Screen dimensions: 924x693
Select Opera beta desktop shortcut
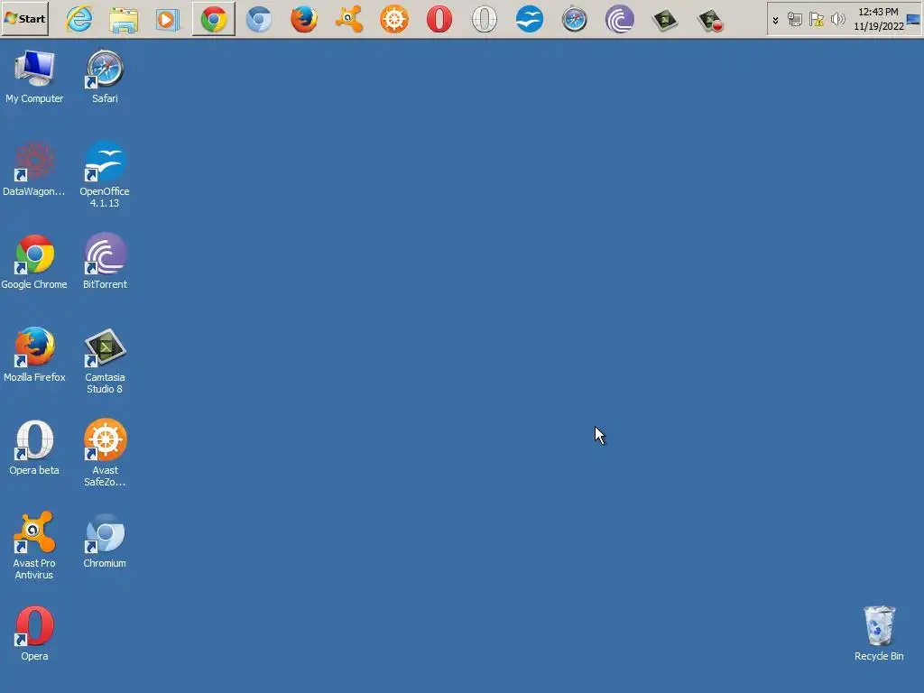[x=34, y=448]
